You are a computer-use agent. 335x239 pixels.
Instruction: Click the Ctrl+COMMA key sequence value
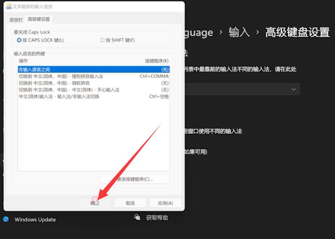pos(154,76)
